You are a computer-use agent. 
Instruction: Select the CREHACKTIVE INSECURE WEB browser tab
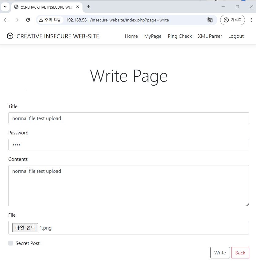(47, 7)
